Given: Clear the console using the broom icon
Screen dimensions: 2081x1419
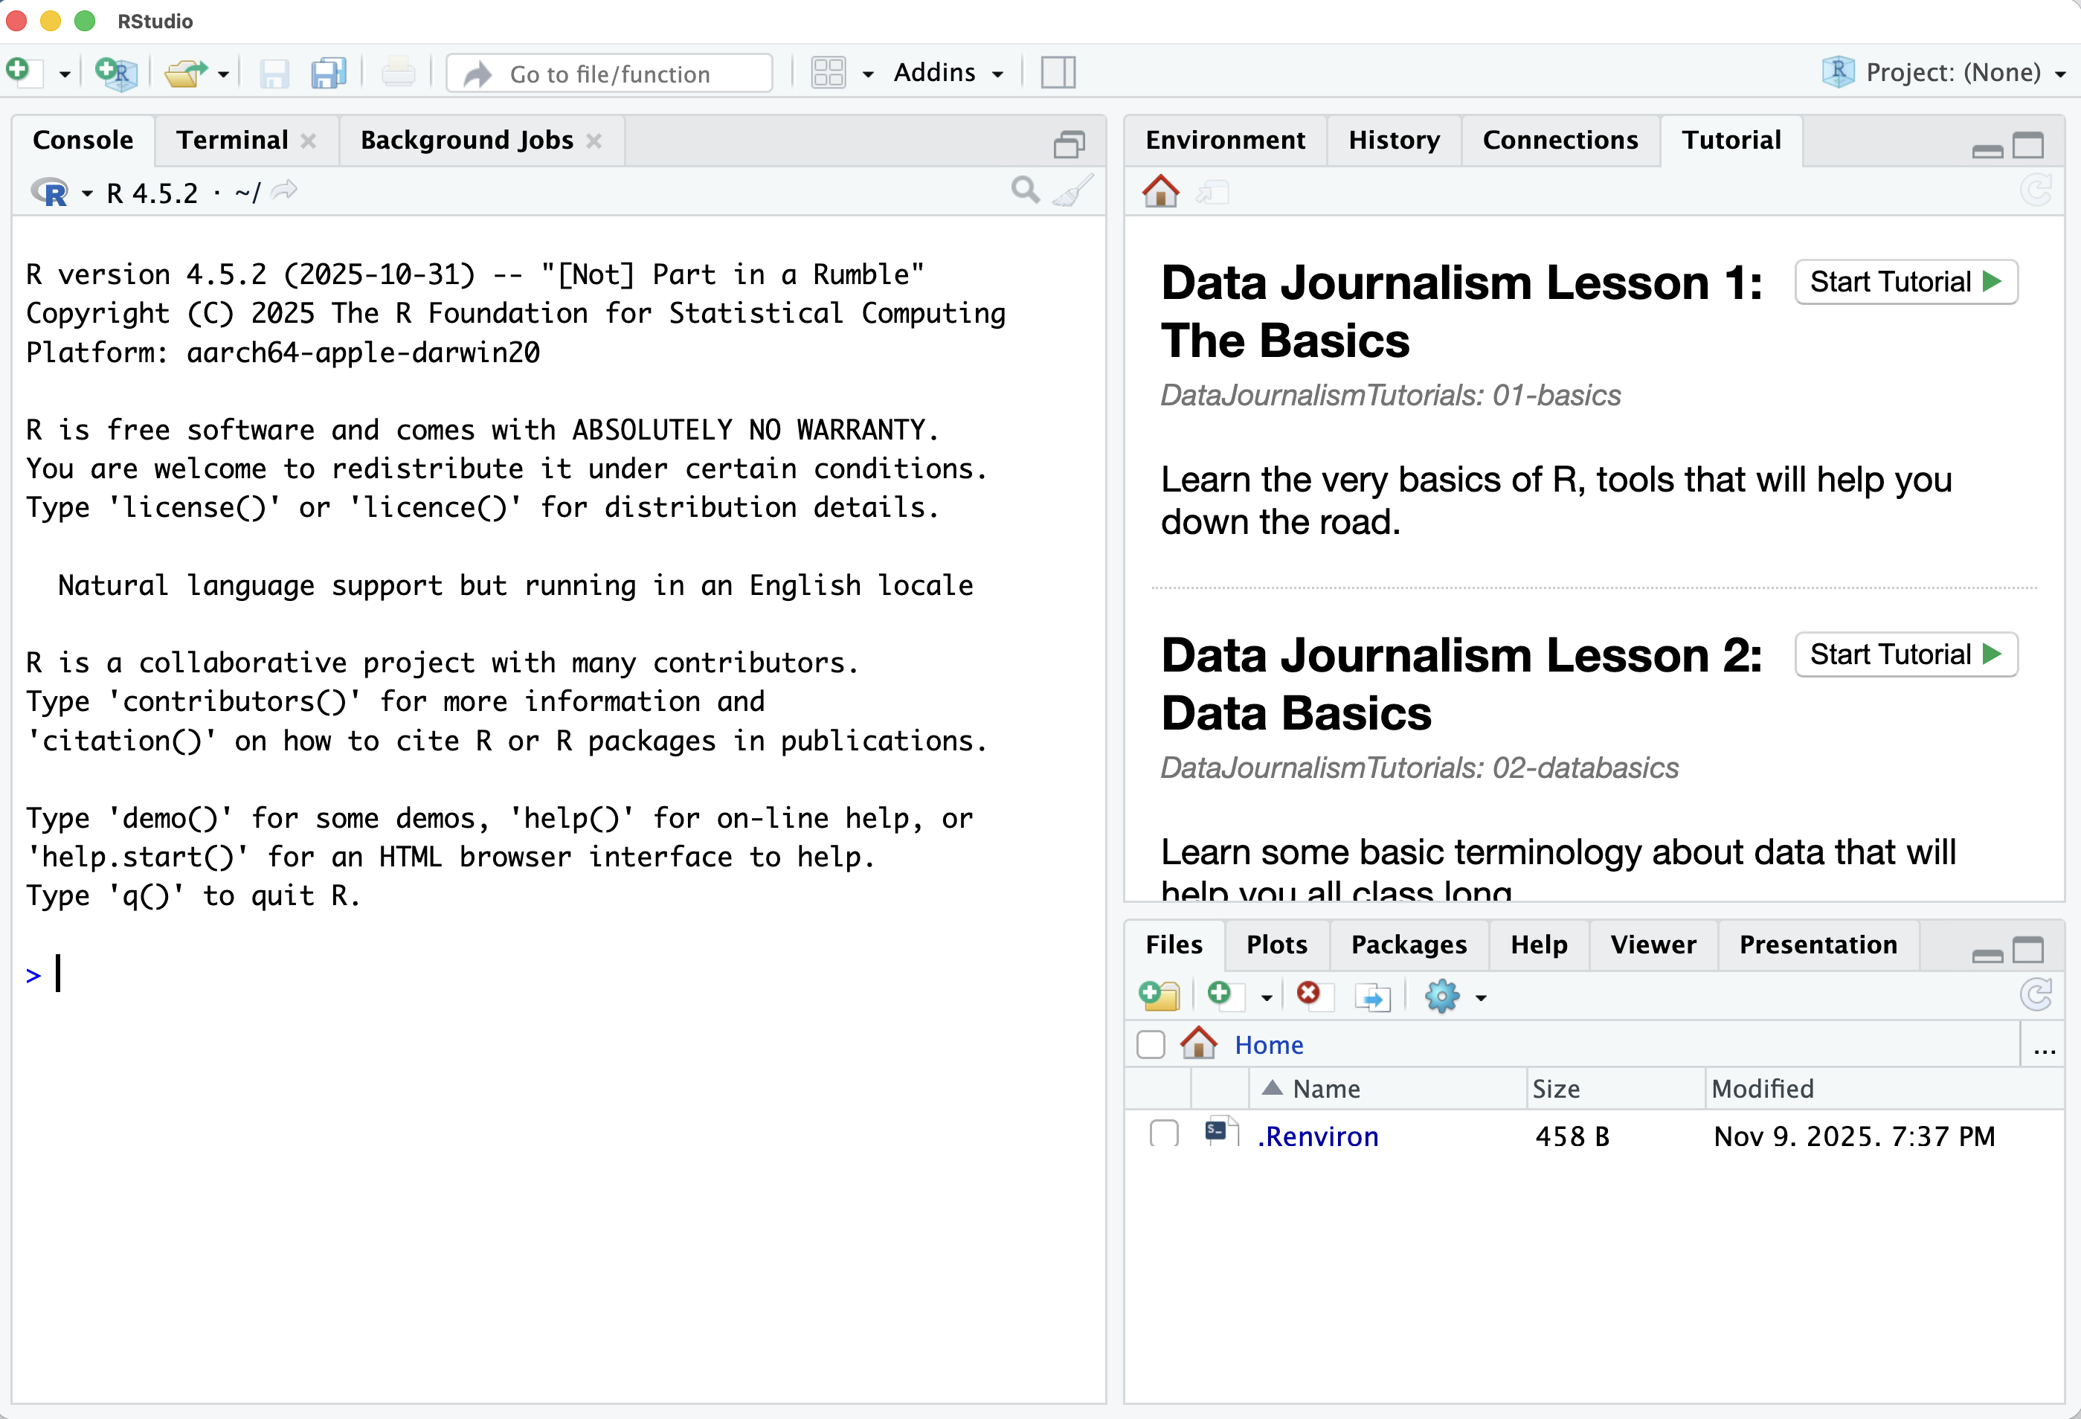Looking at the screenshot, I should pyautogui.click(x=1074, y=190).
